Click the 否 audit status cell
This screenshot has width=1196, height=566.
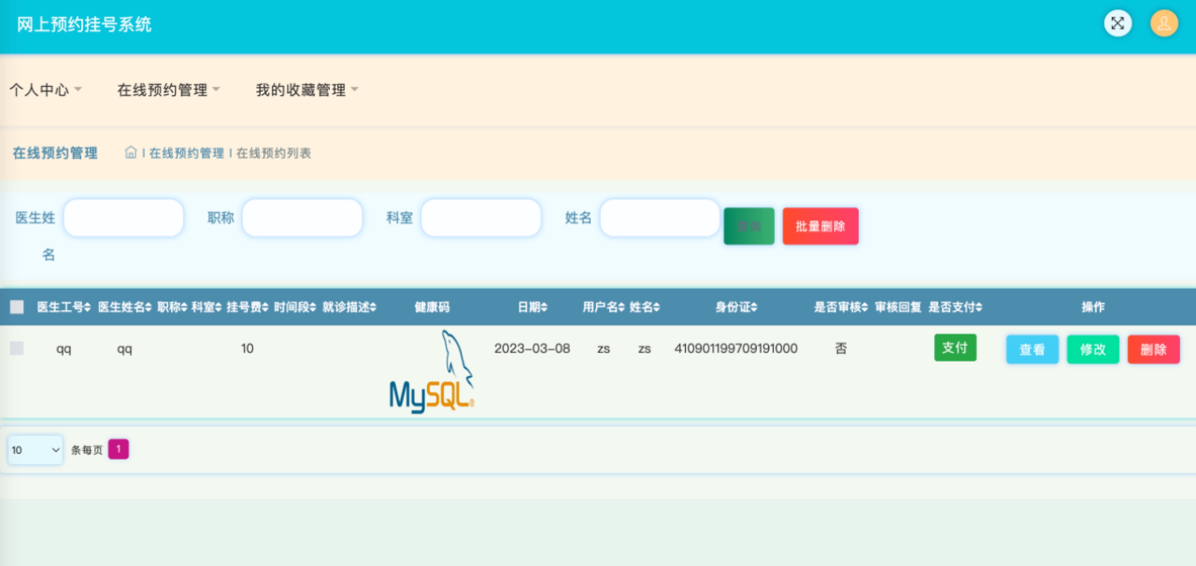point(841,348)
